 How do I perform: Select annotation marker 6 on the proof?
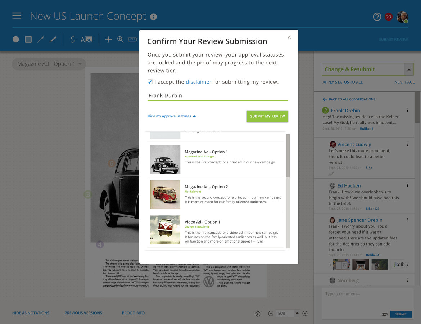[x=112, y=163]
